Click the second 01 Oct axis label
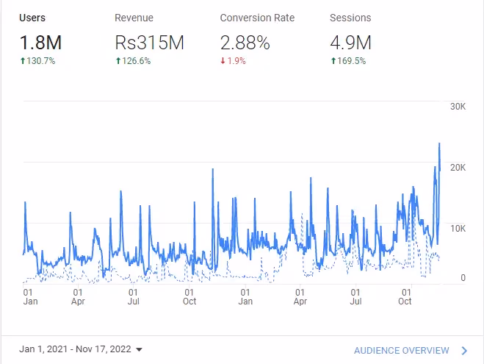 pyautogui.click(x=405, y=296)
